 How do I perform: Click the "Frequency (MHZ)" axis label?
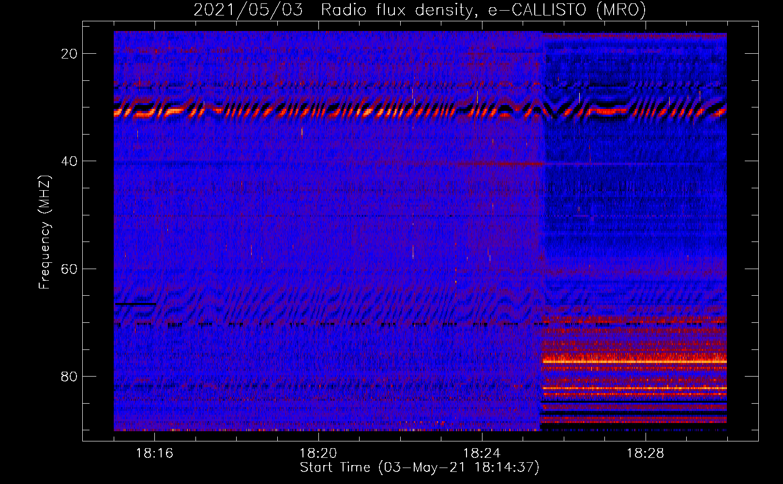pos(45,232)
